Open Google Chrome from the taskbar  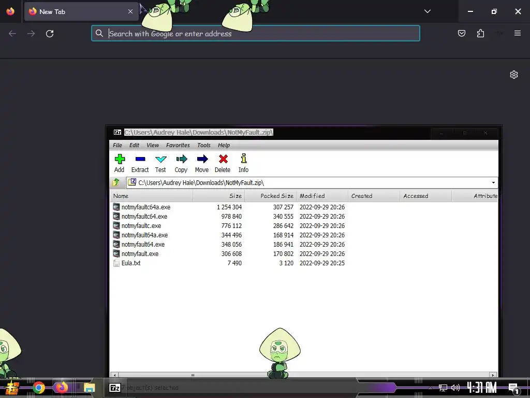click(x=38, y=388)
